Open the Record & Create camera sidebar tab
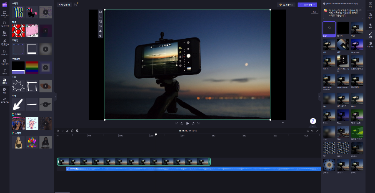 (5, 23)
